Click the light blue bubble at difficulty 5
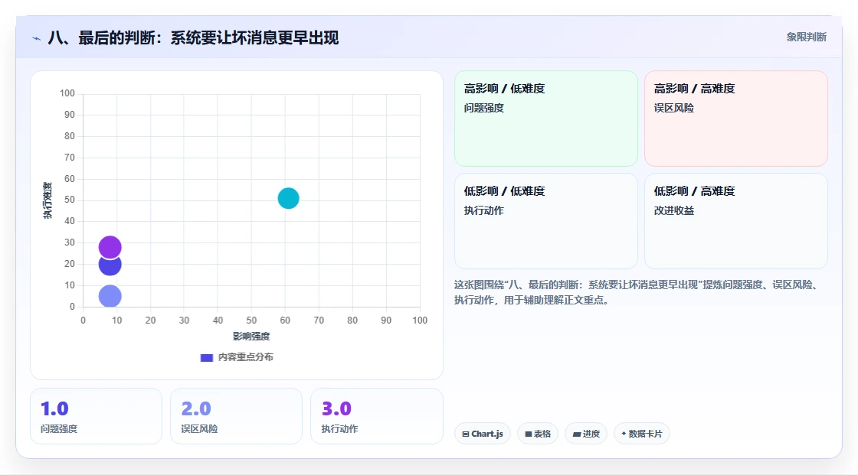This screenshot has height=475, width=858. 110,296
